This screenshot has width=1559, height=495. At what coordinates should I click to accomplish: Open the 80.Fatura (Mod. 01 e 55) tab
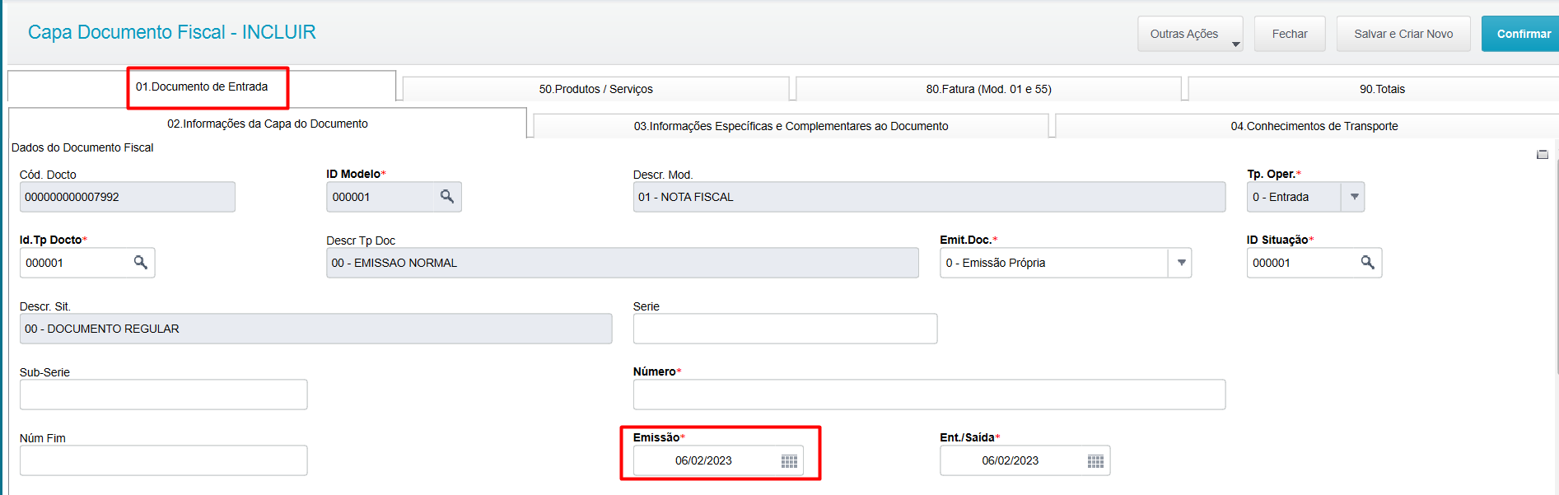point(988,89)
